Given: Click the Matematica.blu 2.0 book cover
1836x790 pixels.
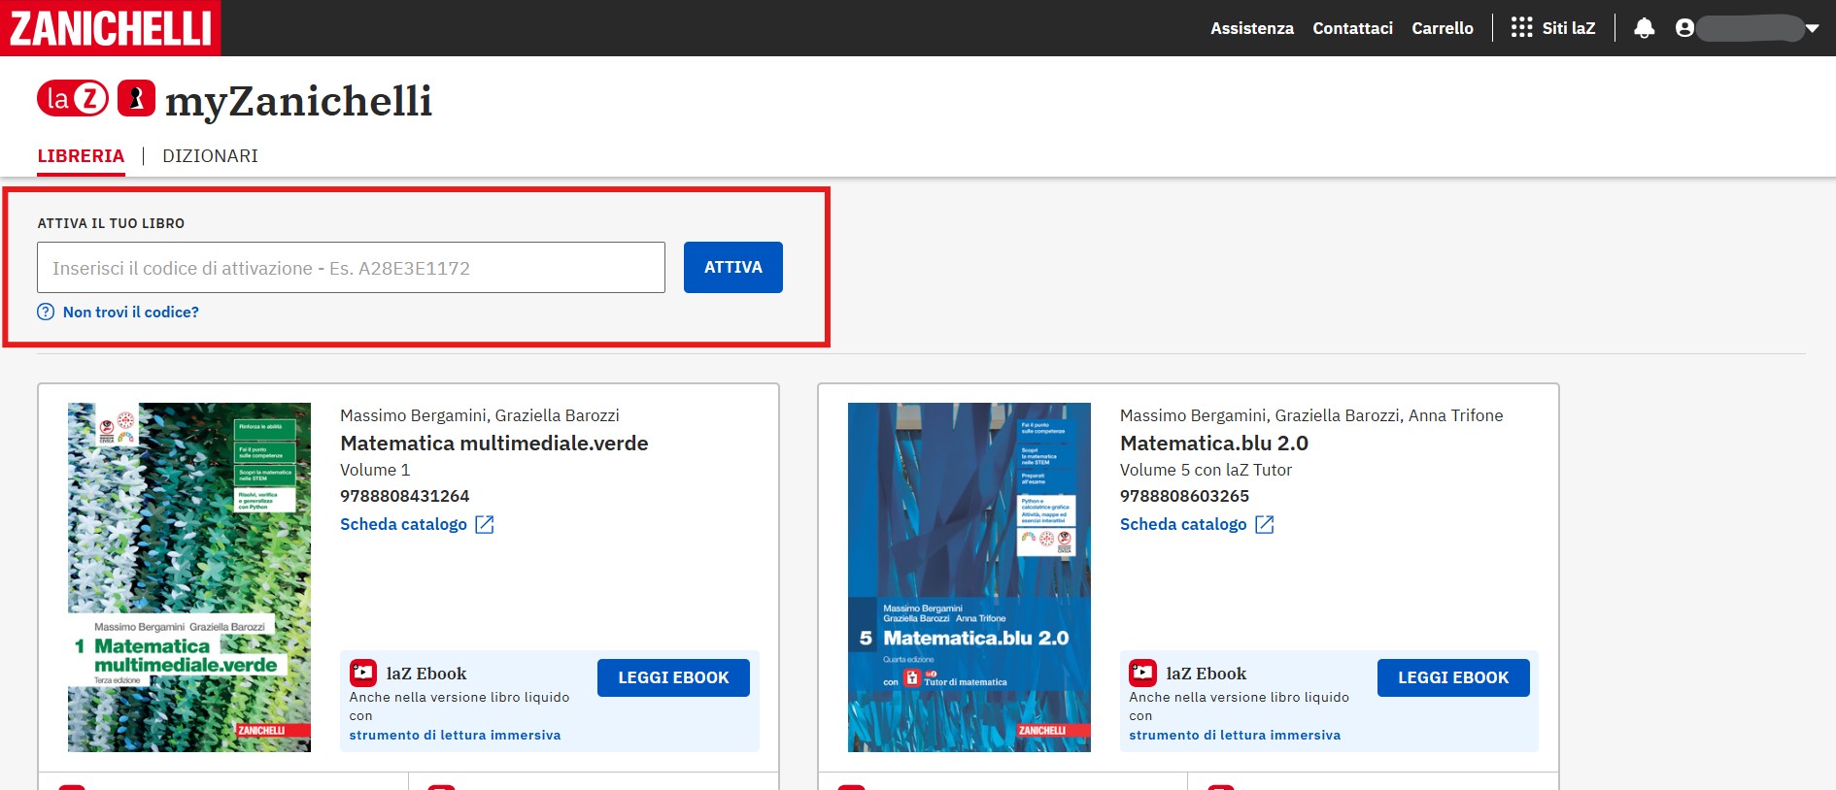Looking at the screenshot, I should click(969, 577).
